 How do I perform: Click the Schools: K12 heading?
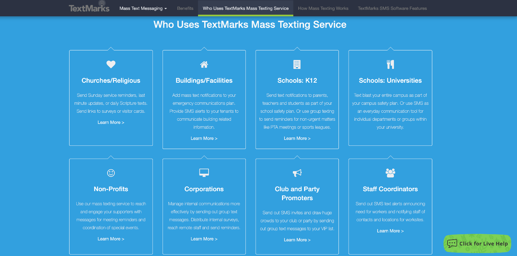tap(297, 80)
